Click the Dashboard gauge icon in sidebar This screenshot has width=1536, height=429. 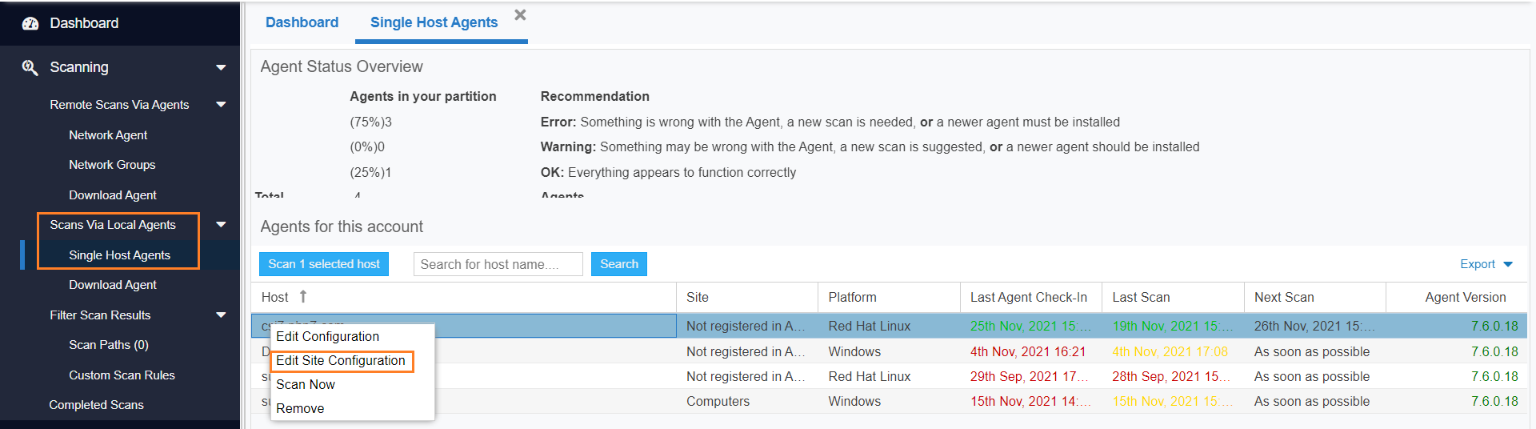click(x=30, y=23)
